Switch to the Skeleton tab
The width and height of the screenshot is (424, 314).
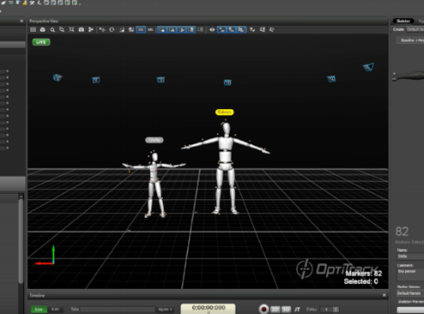point(403,21)
